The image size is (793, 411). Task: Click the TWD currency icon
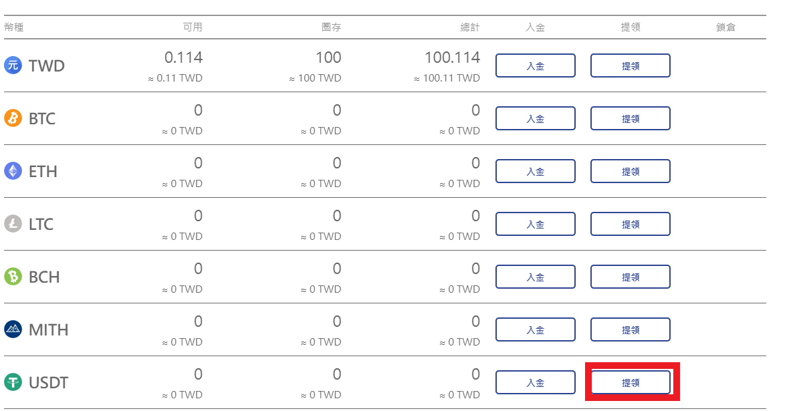point(13,65)
